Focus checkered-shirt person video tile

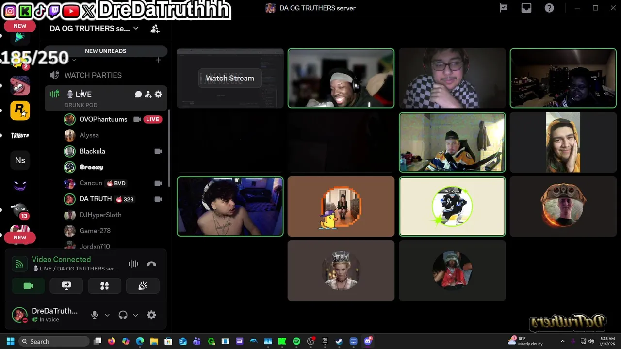[x=452, y=78]
